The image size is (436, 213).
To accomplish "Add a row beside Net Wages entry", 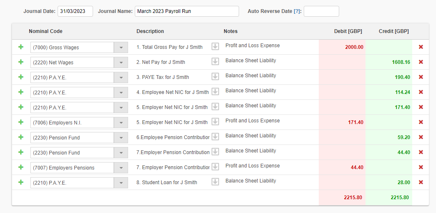I will point(21,62).
